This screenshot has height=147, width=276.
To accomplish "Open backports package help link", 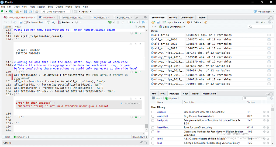I will point(163,120).
